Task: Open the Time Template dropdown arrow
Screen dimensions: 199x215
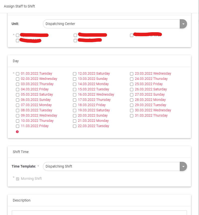Action: pos(183,166)
